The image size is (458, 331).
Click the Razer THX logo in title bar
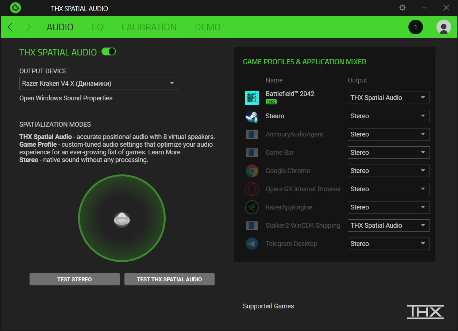[15, 8]
